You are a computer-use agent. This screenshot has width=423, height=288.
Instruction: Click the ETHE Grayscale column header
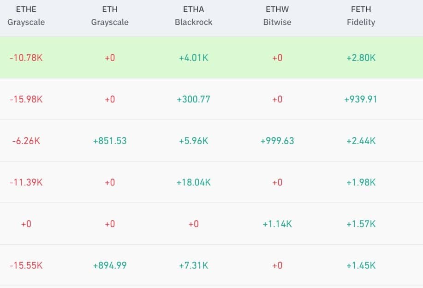(x=26, y=16)
